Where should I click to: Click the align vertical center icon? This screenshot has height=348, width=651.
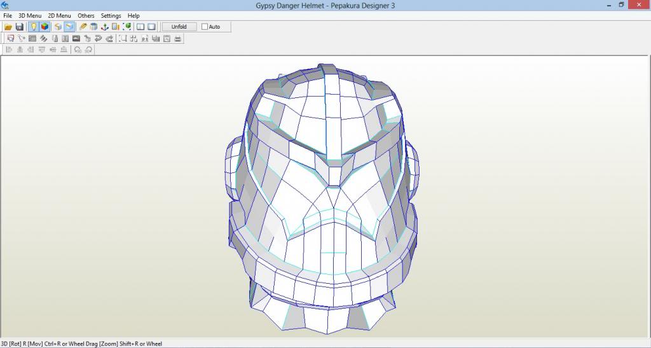click(x=53, y=50)
